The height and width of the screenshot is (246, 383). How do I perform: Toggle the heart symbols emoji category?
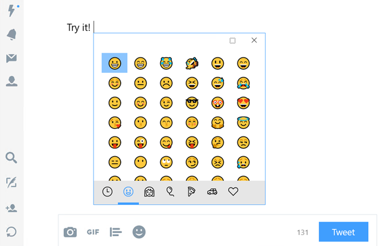pos(233,191)
